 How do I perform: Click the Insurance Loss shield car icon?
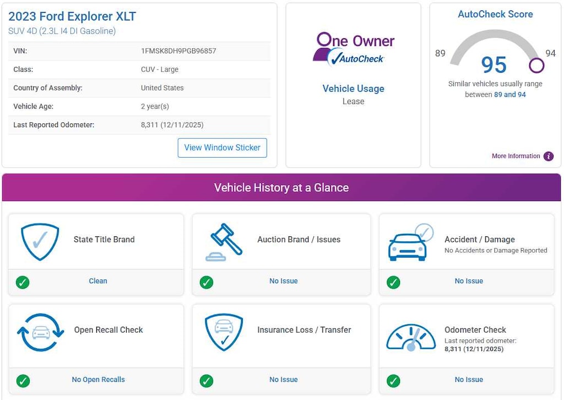(x=224, y=332)
